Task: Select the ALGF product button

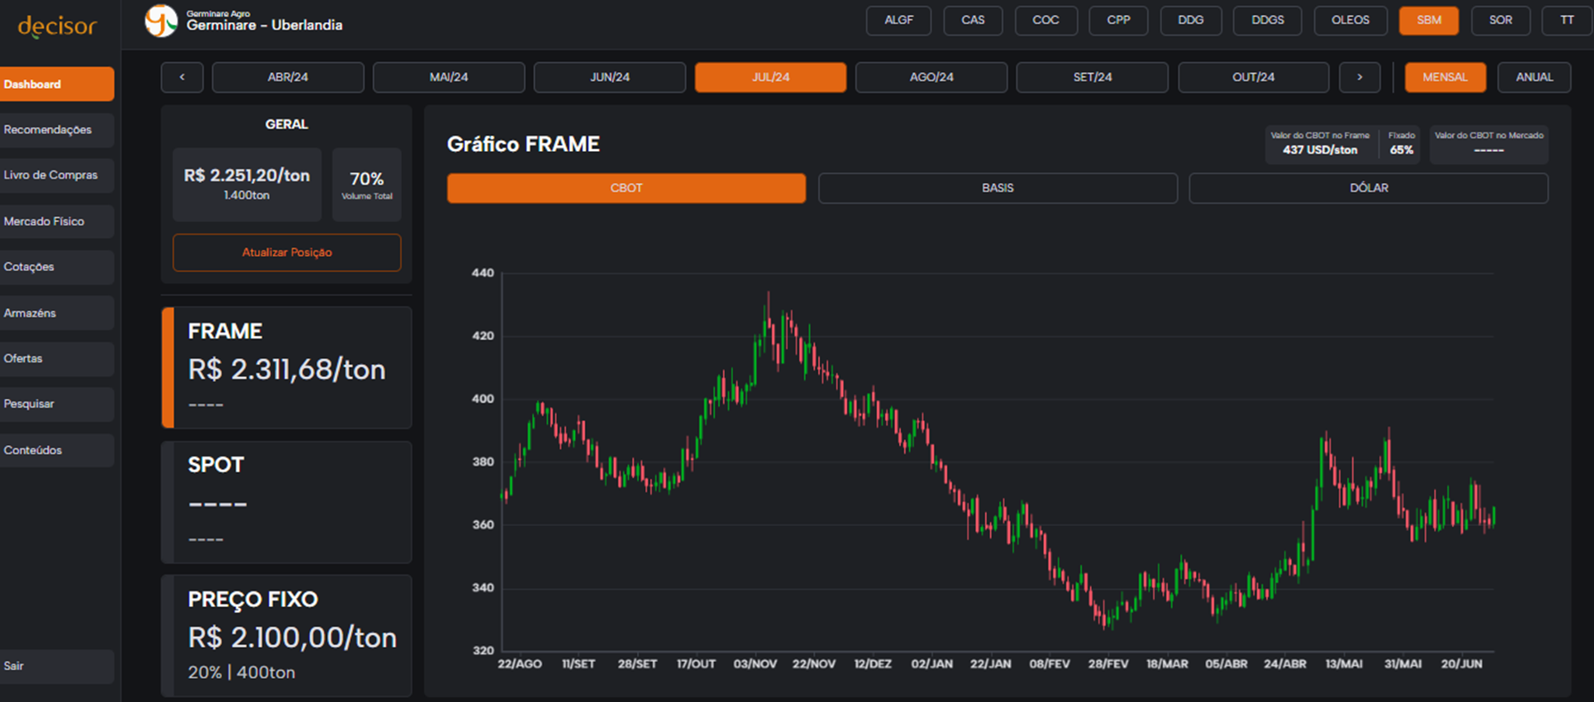Action: coord(898,20)
